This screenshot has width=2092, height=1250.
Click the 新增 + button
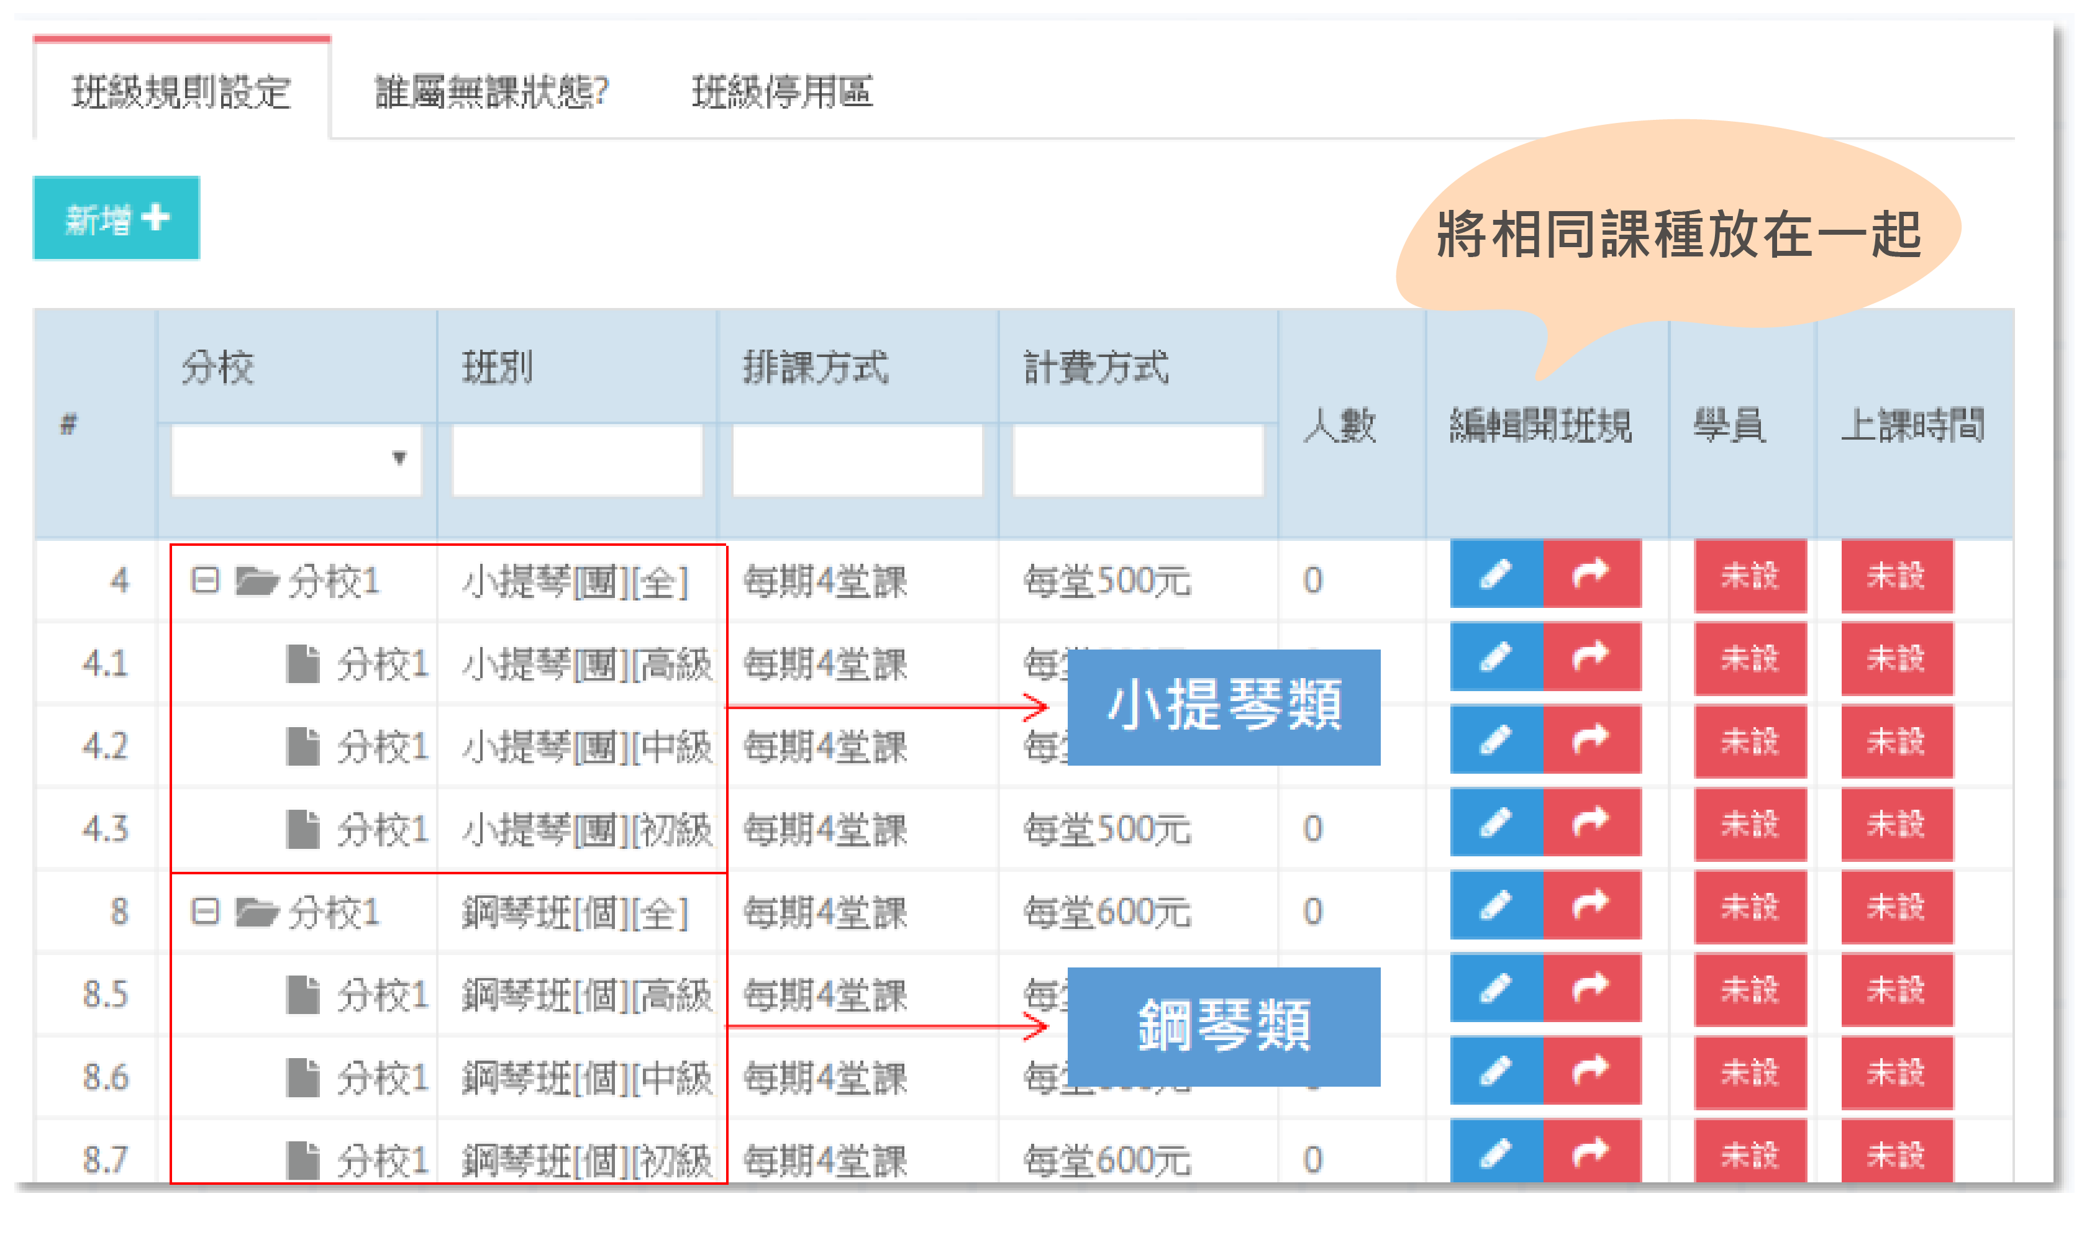coord(116,219)
